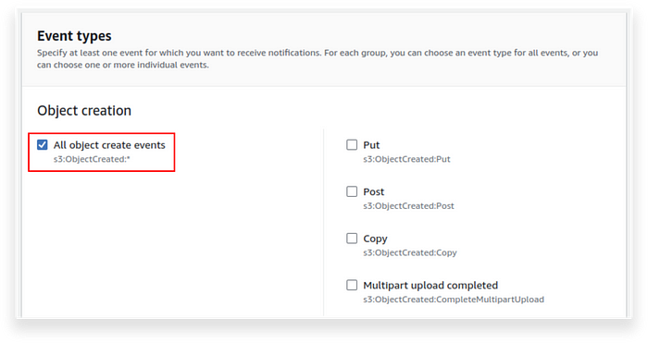Click the Object creation section heading

pos(84,111)
